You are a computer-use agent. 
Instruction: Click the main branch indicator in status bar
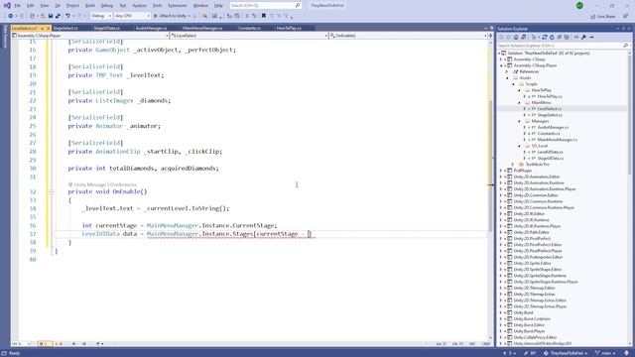(605, 353)
